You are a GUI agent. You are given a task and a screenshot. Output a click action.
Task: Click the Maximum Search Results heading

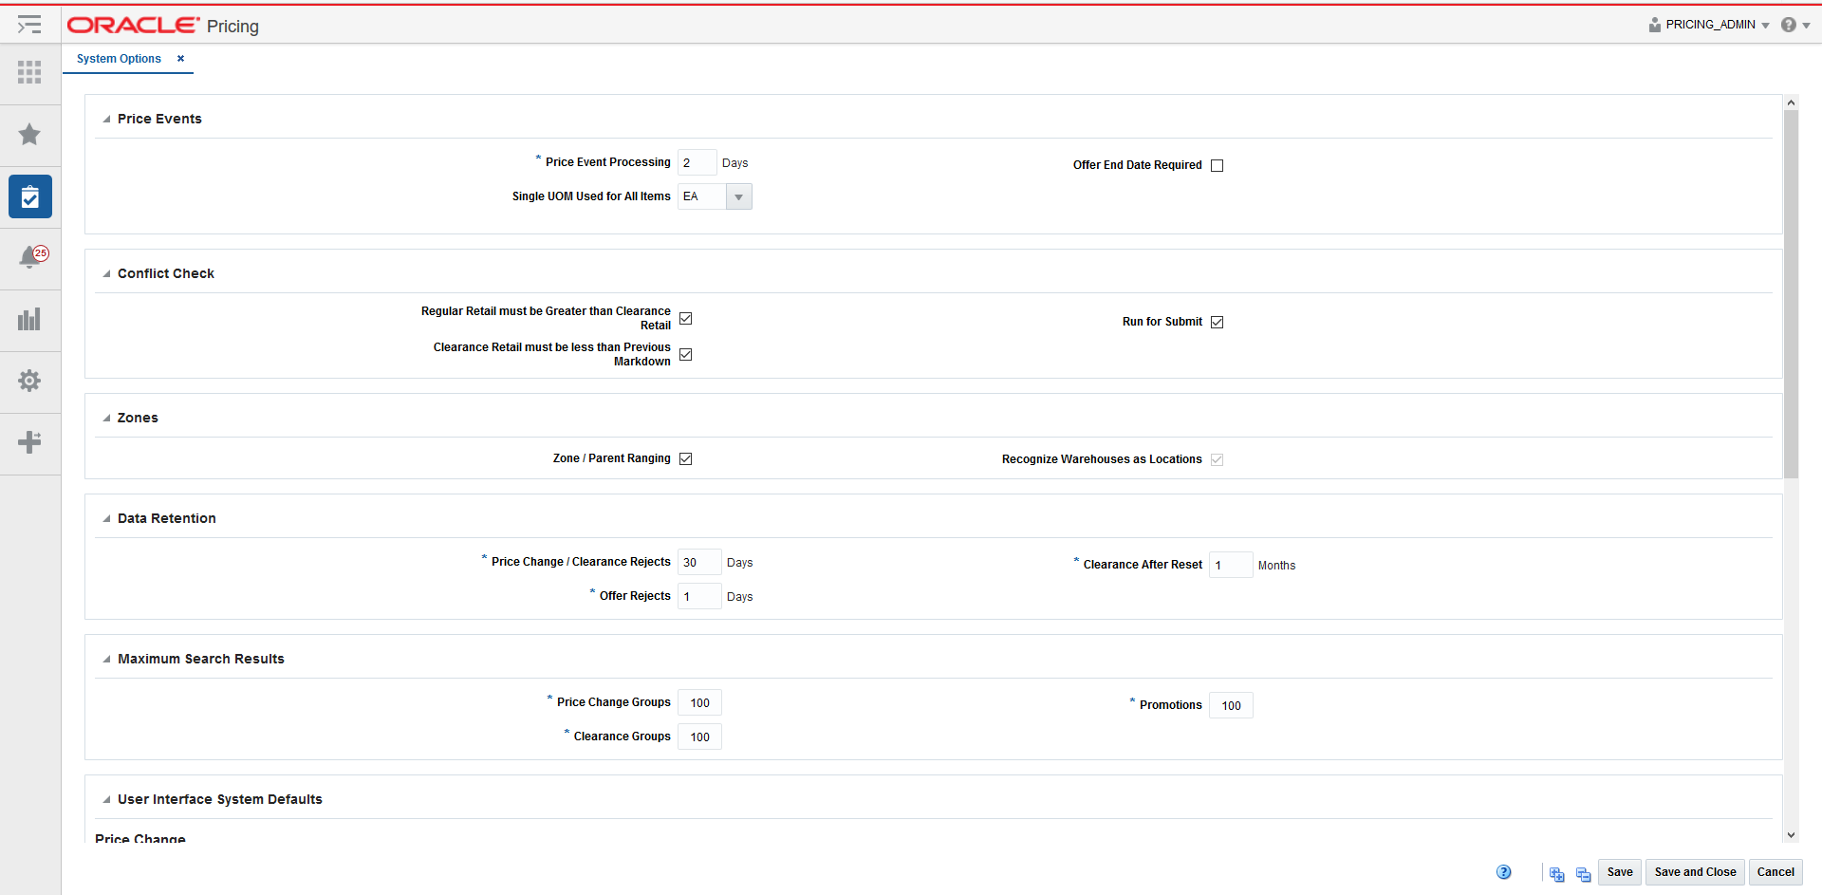201,660
